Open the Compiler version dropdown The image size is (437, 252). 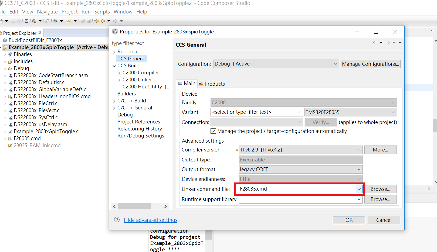point(359,150)
